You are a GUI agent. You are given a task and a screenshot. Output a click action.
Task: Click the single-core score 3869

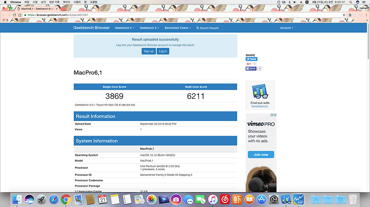click(x=115, y=96)
